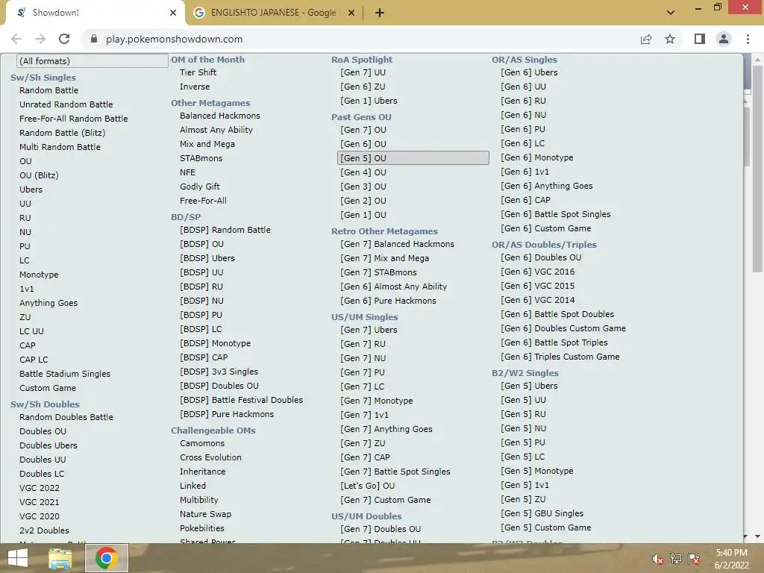Choose Nature Swap format
The height and width of the screenshot is (573, 764).
coord(205,513)
